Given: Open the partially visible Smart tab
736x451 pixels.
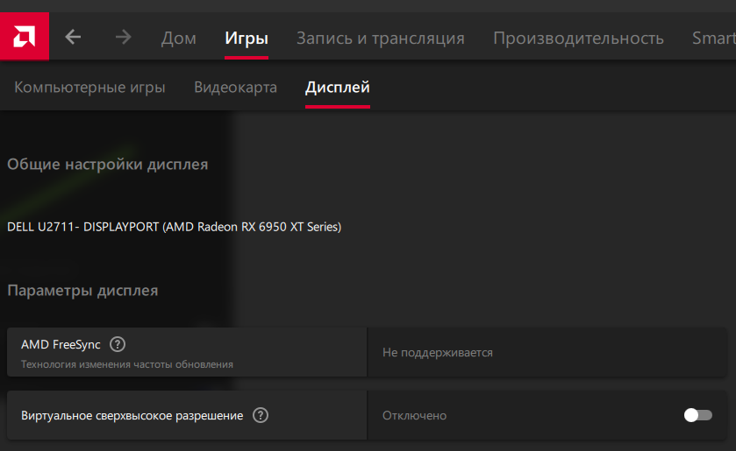Looking at the screenshot, I should pos(714,38).
